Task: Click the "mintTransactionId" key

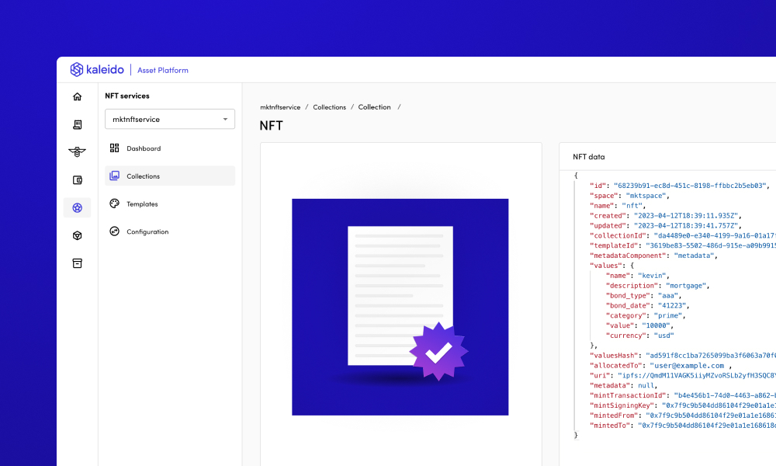Action: 628,395
